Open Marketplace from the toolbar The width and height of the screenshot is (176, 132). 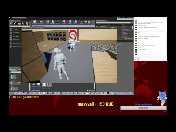[x=53, y=22]
